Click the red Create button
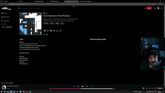The width and height of the screenshot is (165, 93). 149,8
